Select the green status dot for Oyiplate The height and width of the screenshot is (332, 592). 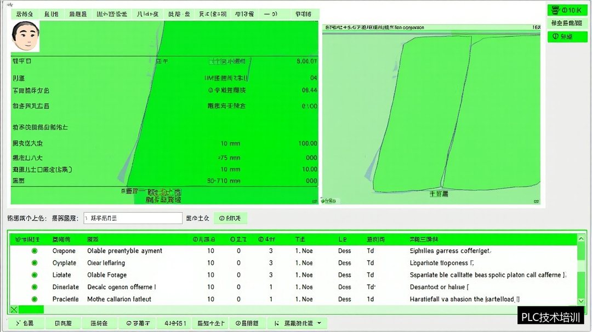click(35, 263)
